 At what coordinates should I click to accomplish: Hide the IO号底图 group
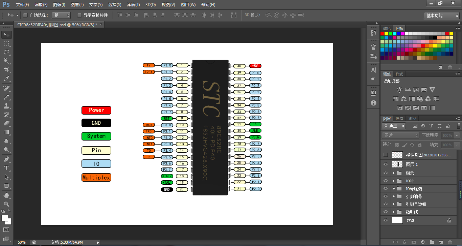(x=385, y=188)
